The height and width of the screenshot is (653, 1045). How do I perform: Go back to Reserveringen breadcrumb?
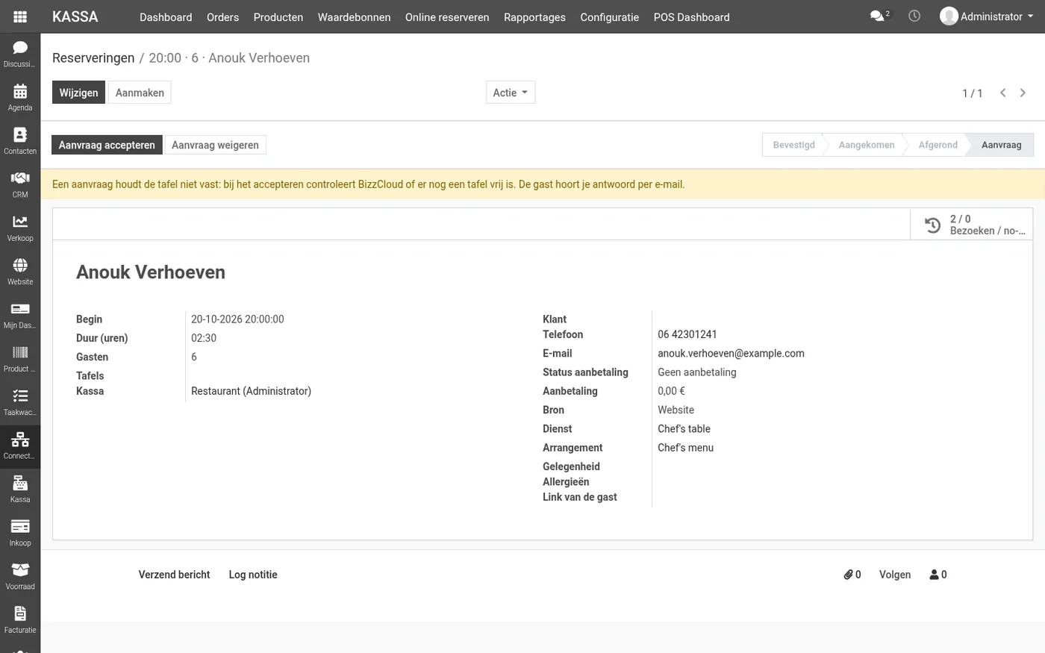(x=93, y=58)
